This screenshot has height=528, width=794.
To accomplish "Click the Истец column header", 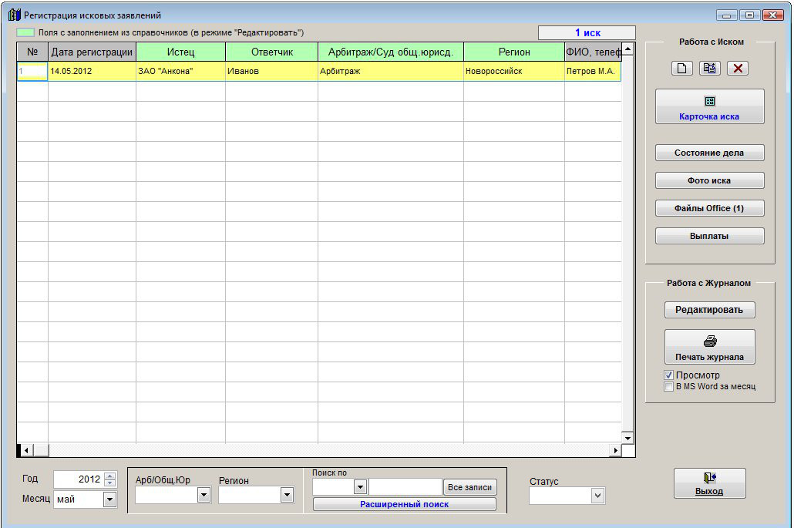I will (x=181, y=52).
